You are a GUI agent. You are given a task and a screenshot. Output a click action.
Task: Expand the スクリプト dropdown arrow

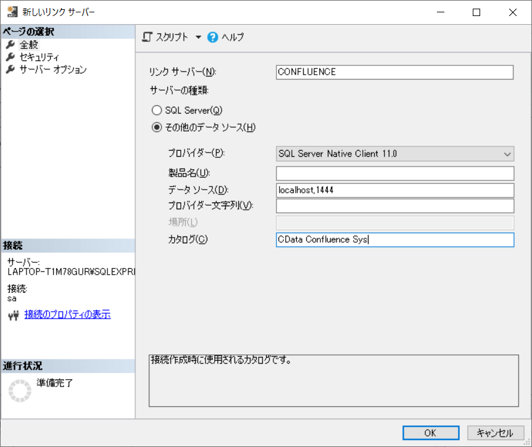pyautogui.click(x=199, y=37)
